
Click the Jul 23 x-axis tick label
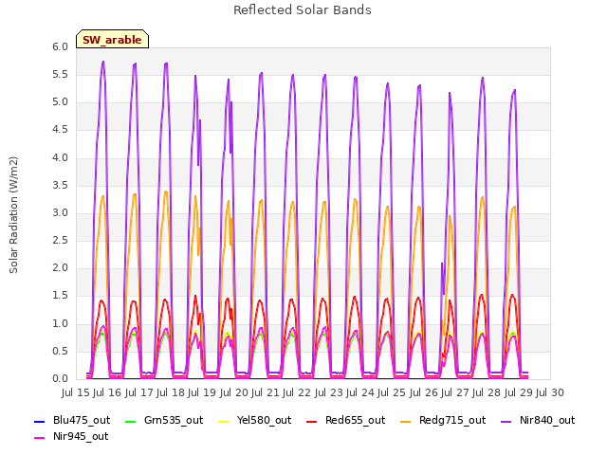coord(329,392)
